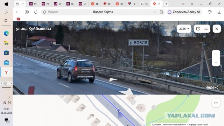Reload the page
The image size is (224, 126).
pyautogui.click(x=36, y=12)
